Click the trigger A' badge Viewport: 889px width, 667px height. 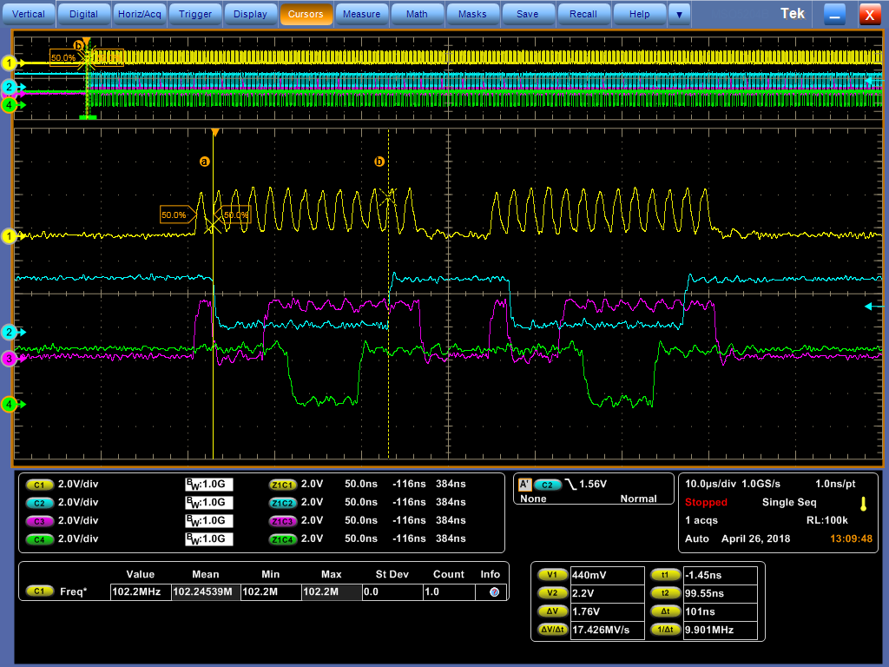tap(525, 485)
